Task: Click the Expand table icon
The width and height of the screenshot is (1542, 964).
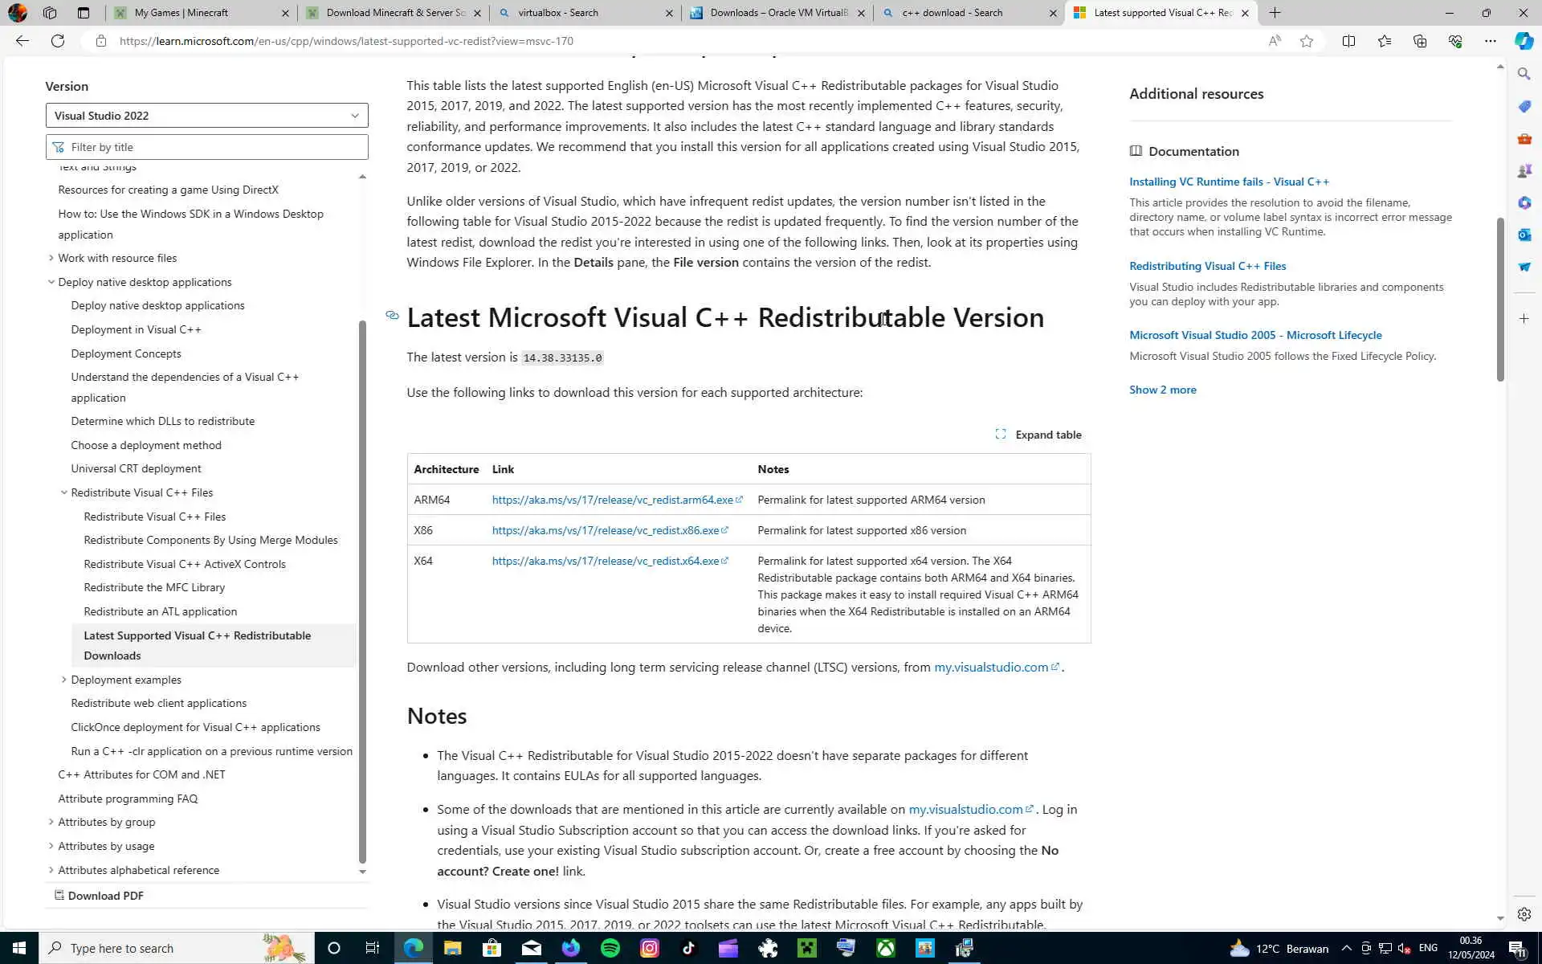Action: point(1001,435)
